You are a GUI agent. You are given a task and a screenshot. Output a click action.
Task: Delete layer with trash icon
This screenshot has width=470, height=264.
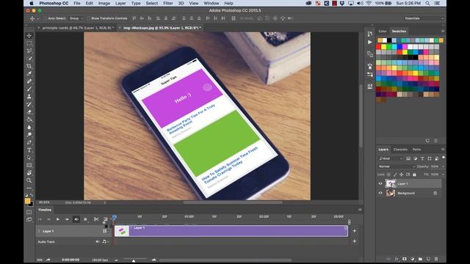436,259
